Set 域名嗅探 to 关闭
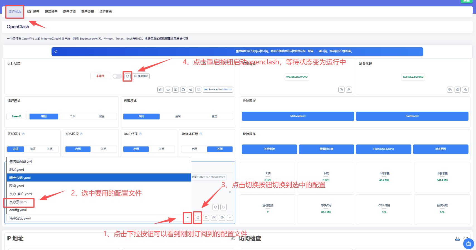This screenshot has width=476, height=250. coord(104,149)
